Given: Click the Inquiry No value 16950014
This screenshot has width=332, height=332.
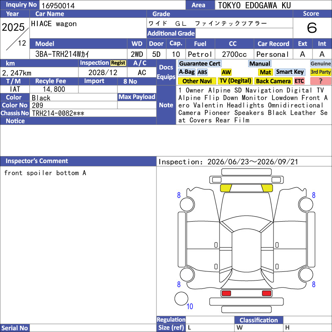Looking at the screenshot, I should [x=58, y=5].
